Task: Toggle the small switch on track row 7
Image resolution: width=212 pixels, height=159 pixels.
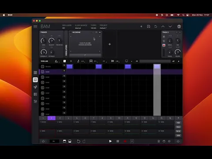Action: coord(64,97)
